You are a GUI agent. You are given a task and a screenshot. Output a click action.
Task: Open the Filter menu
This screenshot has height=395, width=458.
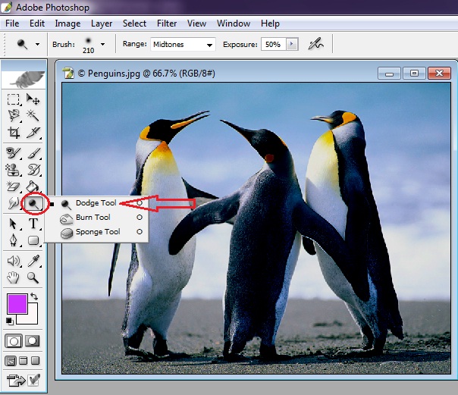click(x=167, y=24)
